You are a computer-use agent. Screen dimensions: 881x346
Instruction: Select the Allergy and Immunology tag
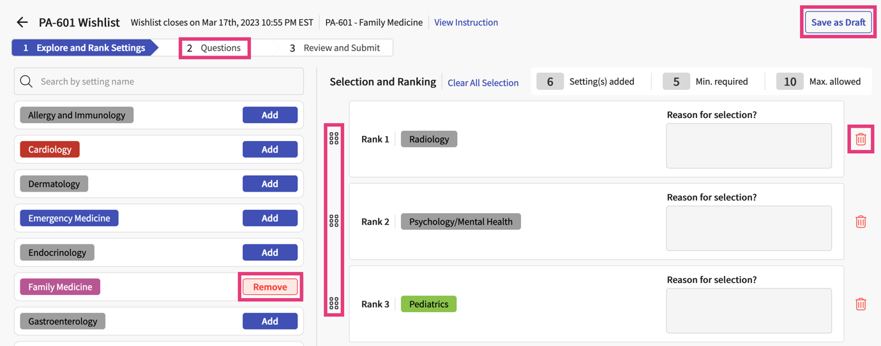[77, 115]
